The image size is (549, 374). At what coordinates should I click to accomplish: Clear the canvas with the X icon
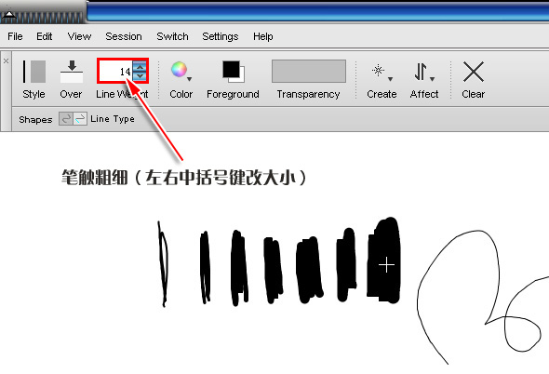[474, 72]
